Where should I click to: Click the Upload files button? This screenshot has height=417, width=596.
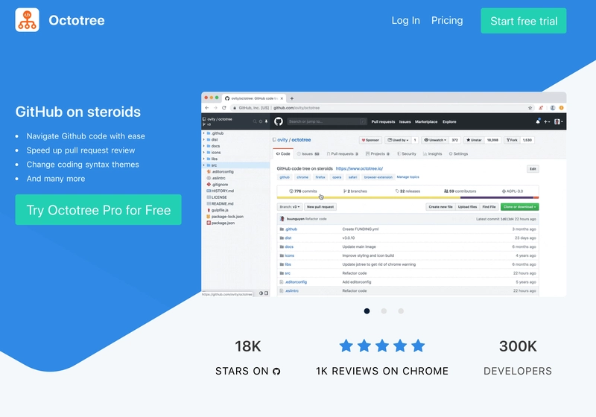pyautogui.click(x=467, y=207)
